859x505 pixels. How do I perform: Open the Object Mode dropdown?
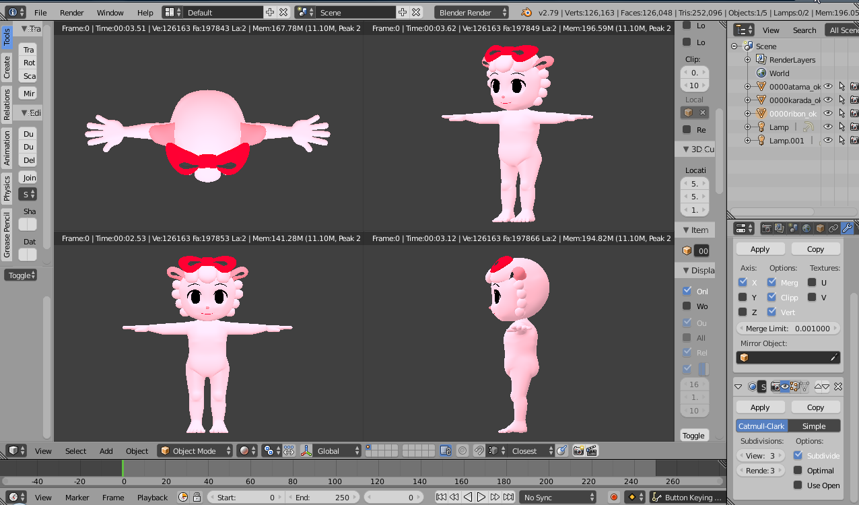tap(195, 451)
